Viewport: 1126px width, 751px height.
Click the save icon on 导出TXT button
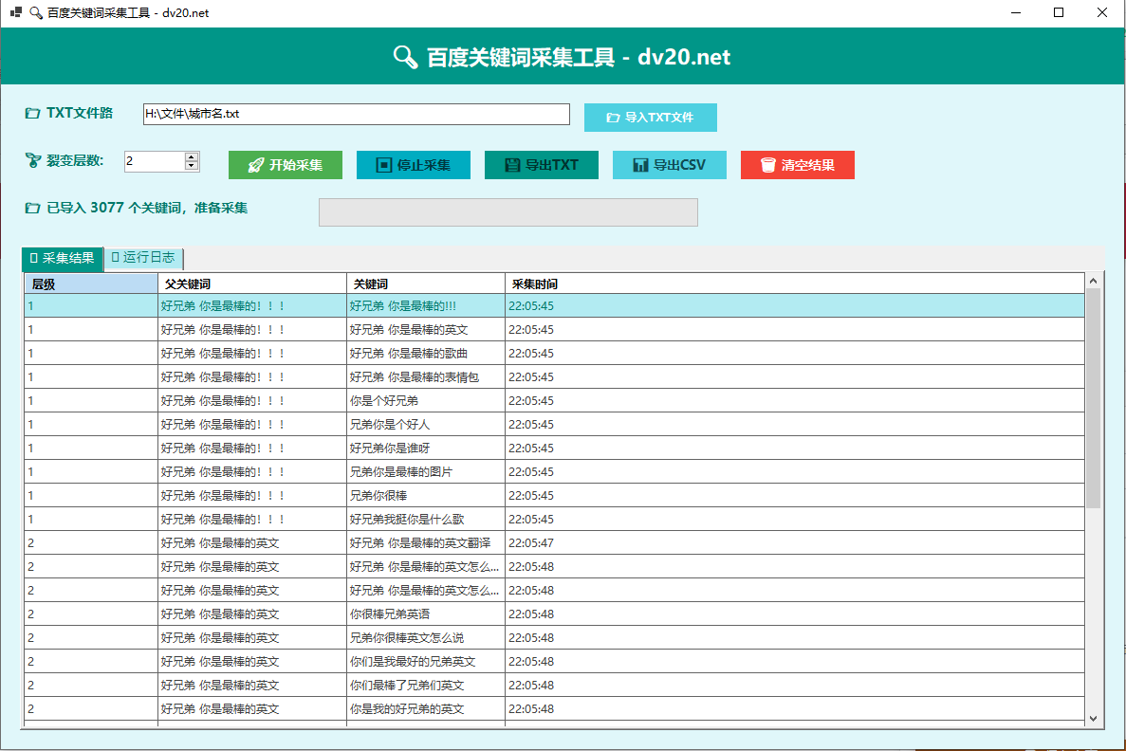(x=511, y=164)
